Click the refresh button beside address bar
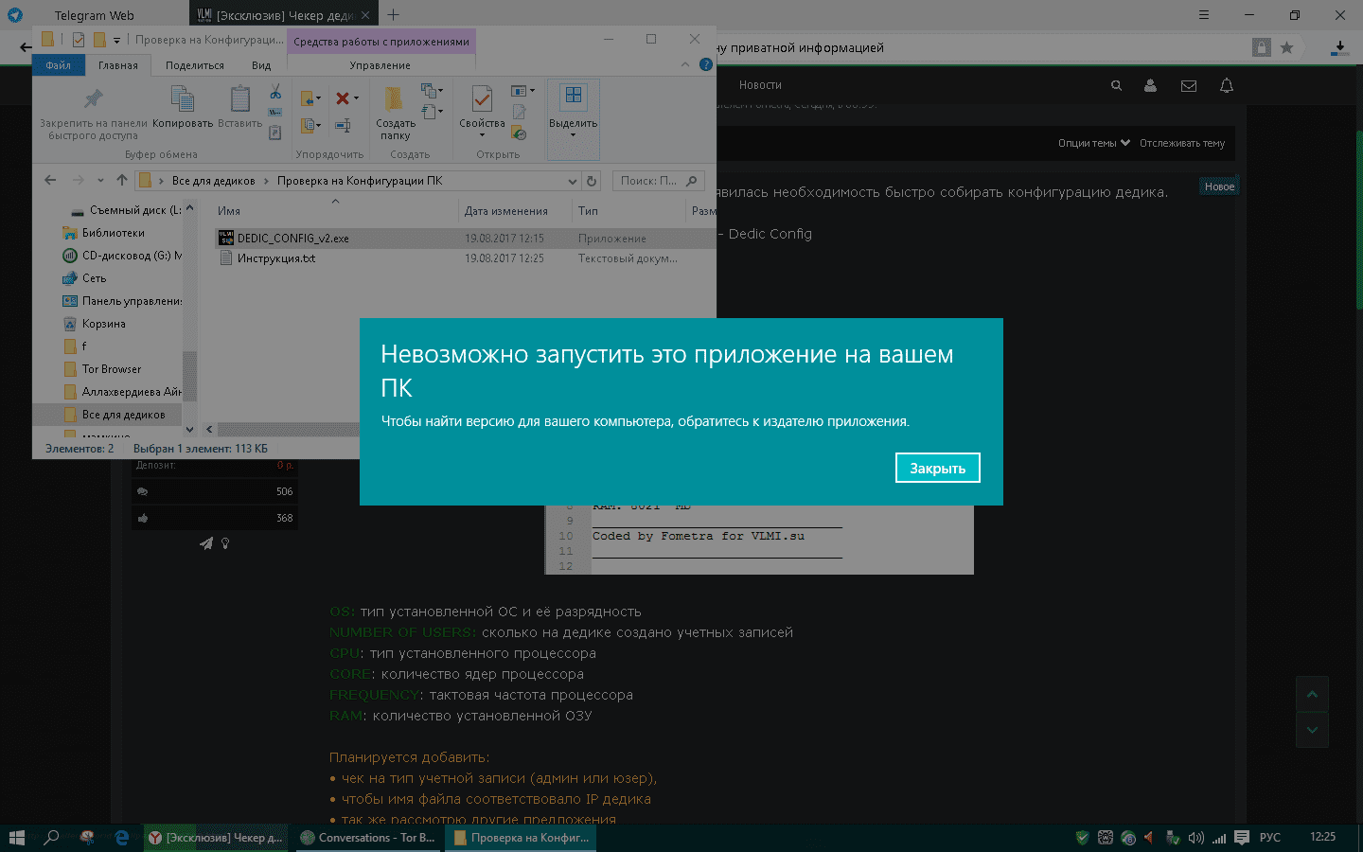Viewport: 1363px width, 852px height. click(592, 181)
